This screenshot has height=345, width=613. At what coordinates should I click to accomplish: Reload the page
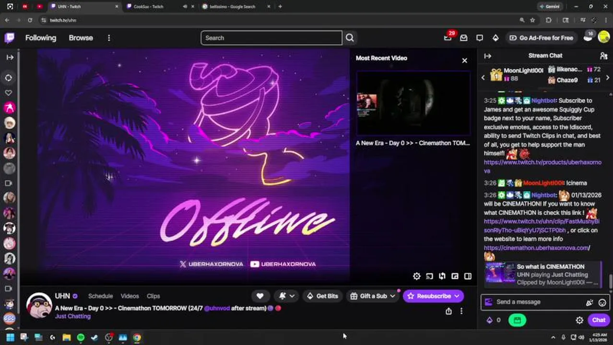coord(30,20)
